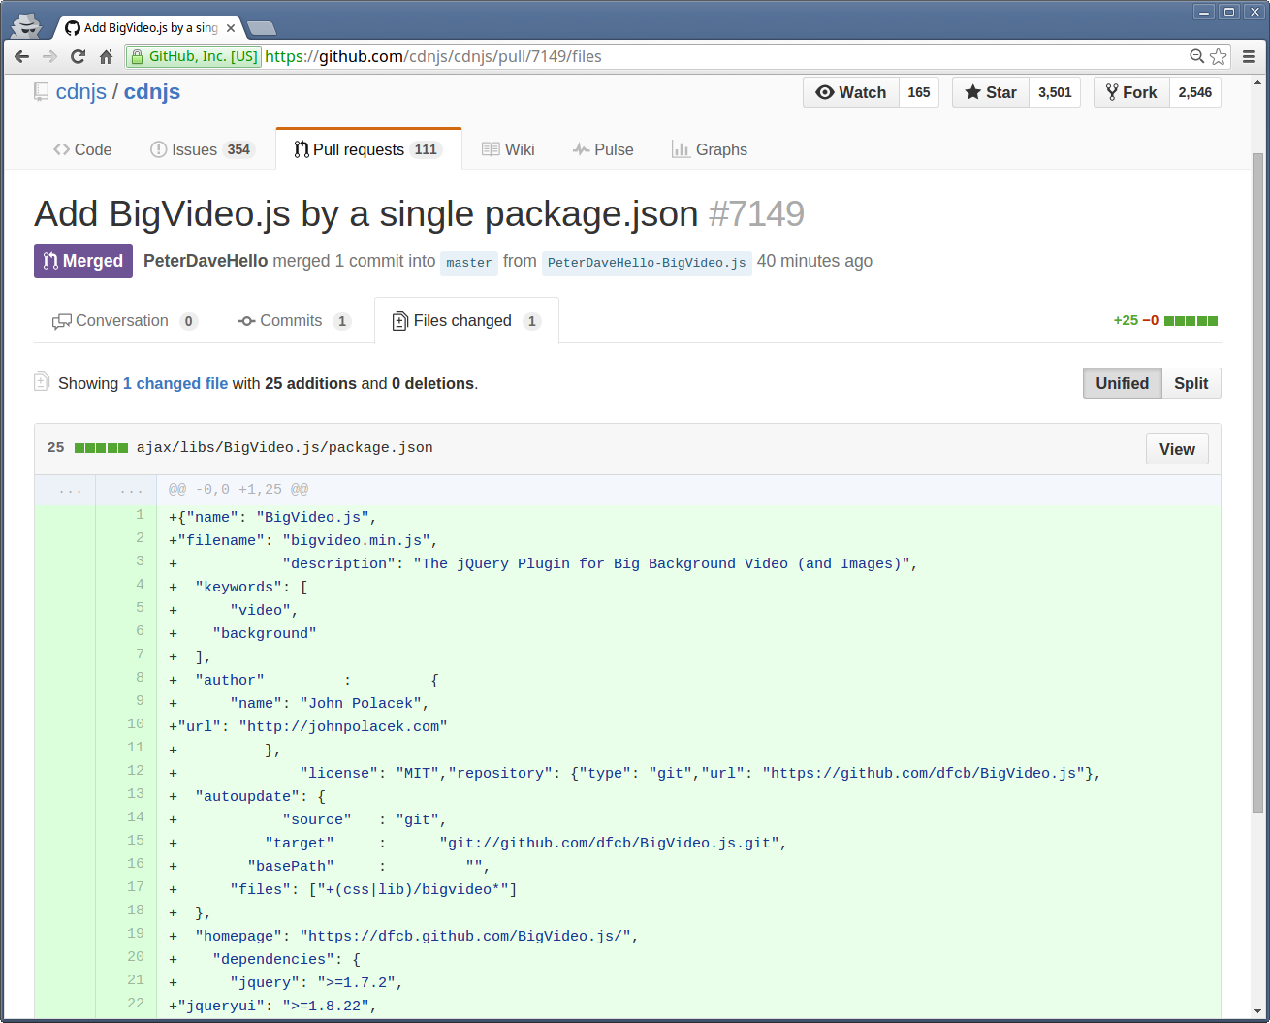
Task: Click the '40 minutes ago' timestamp
Action: coord(814,261)
